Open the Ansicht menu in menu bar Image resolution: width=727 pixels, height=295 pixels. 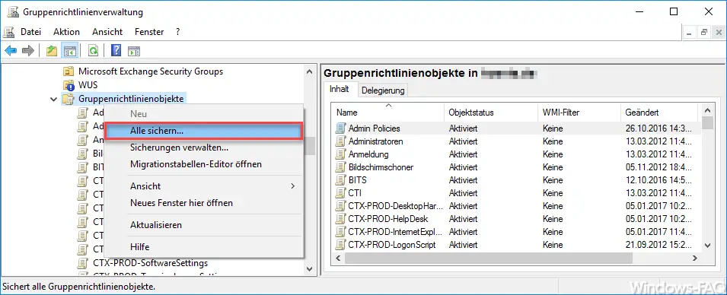(107, 32)
